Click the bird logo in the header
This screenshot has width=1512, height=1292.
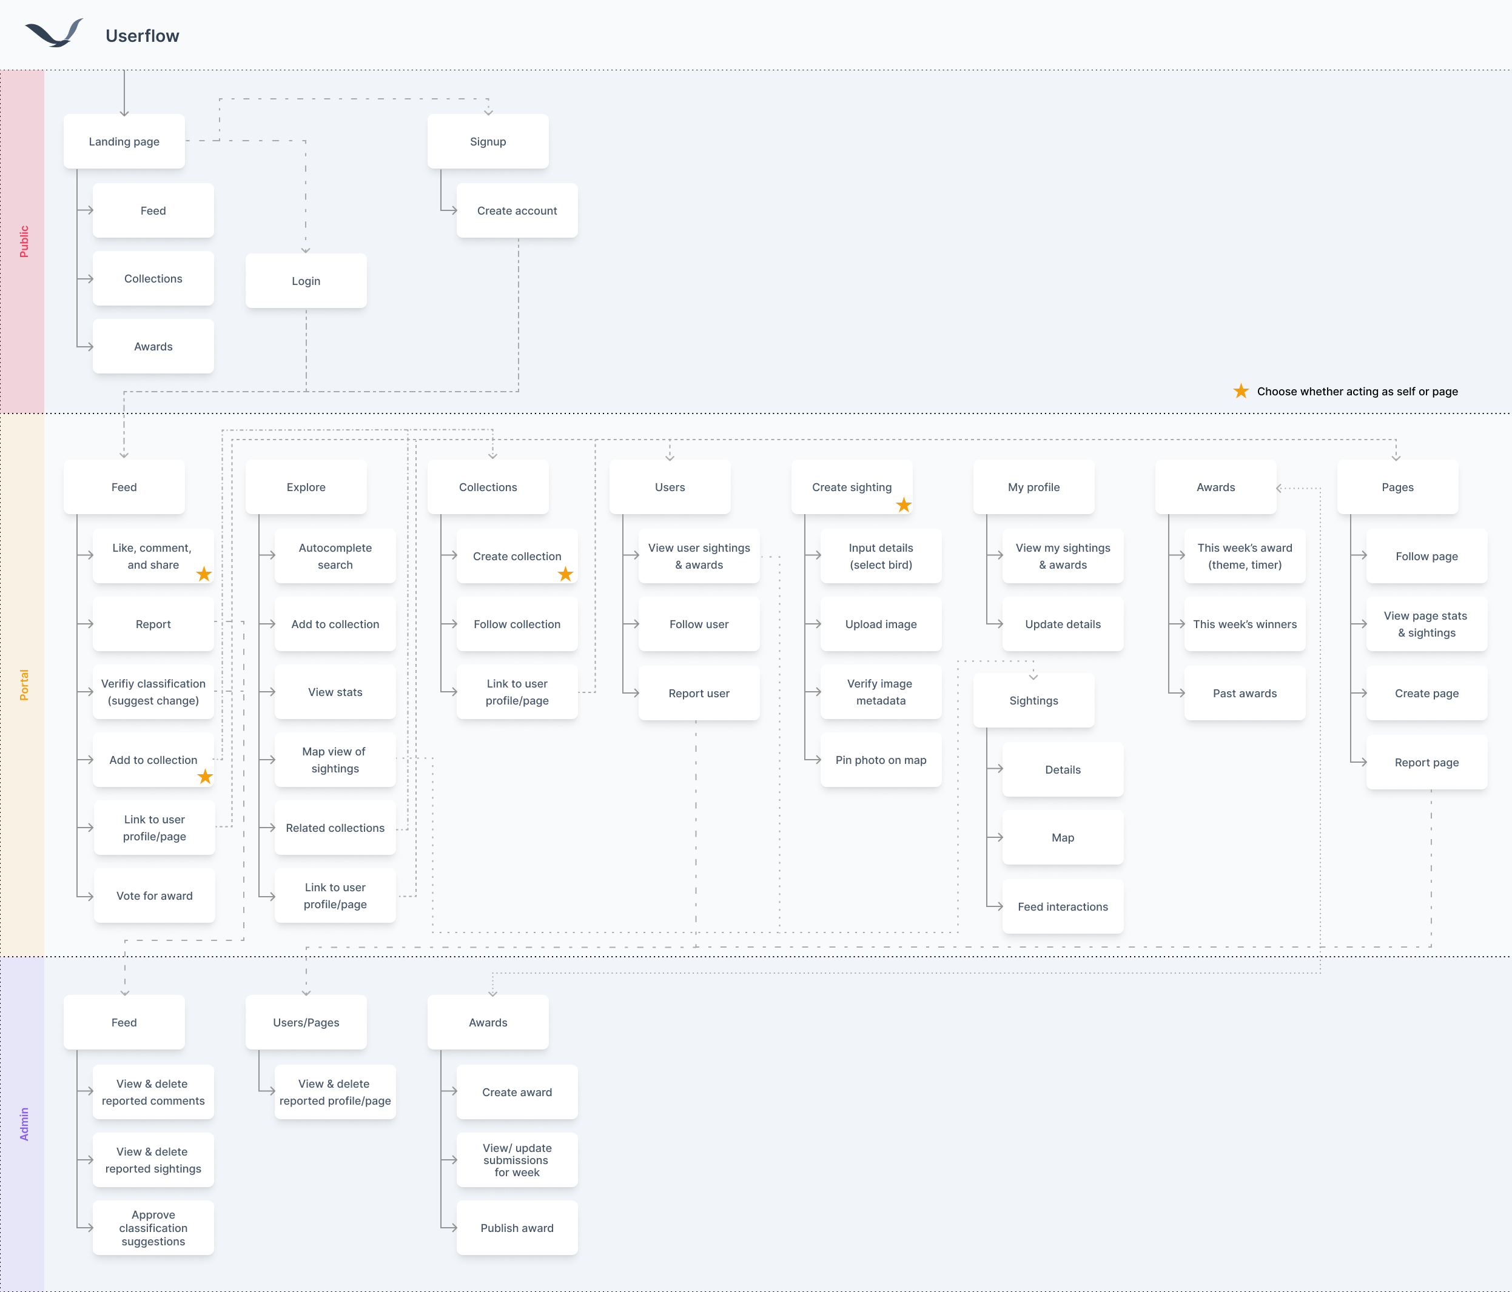tap(55, 33)
